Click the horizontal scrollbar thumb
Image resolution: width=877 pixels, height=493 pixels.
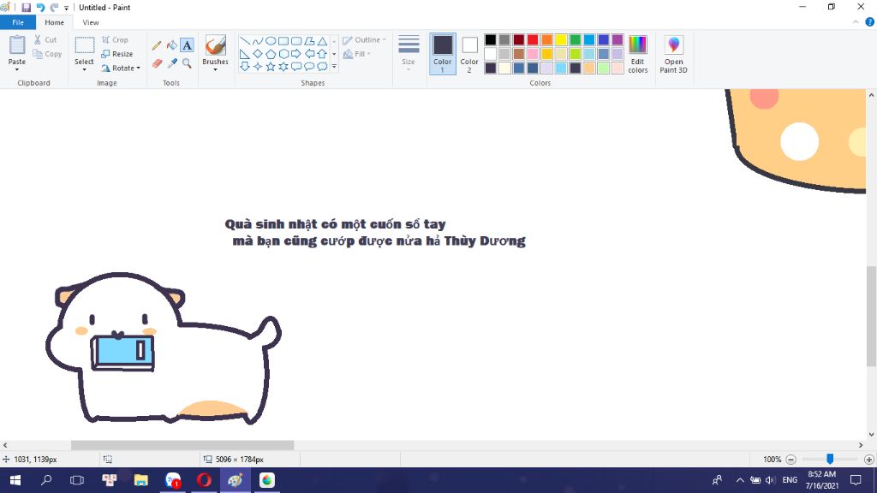pyautogui.click(x=182, y=445)
